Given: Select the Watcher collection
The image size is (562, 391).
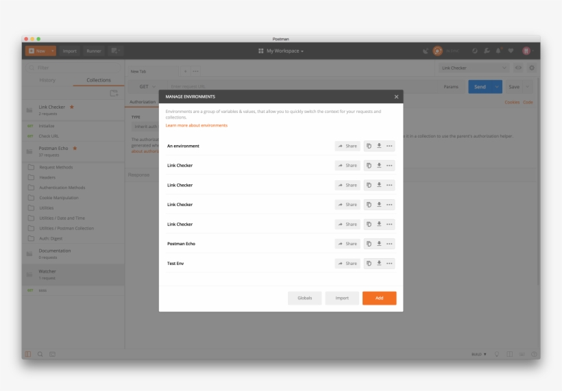Looking at the screenshot, I should pos(73,275).
